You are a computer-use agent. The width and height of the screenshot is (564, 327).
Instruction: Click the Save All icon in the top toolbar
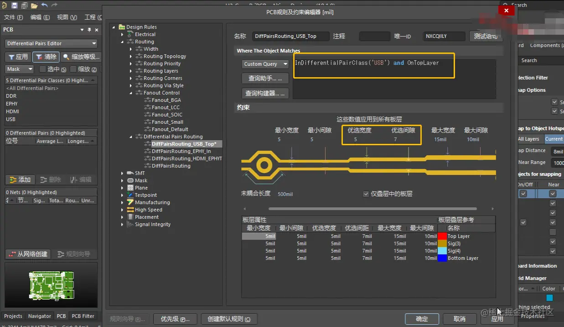24,5
